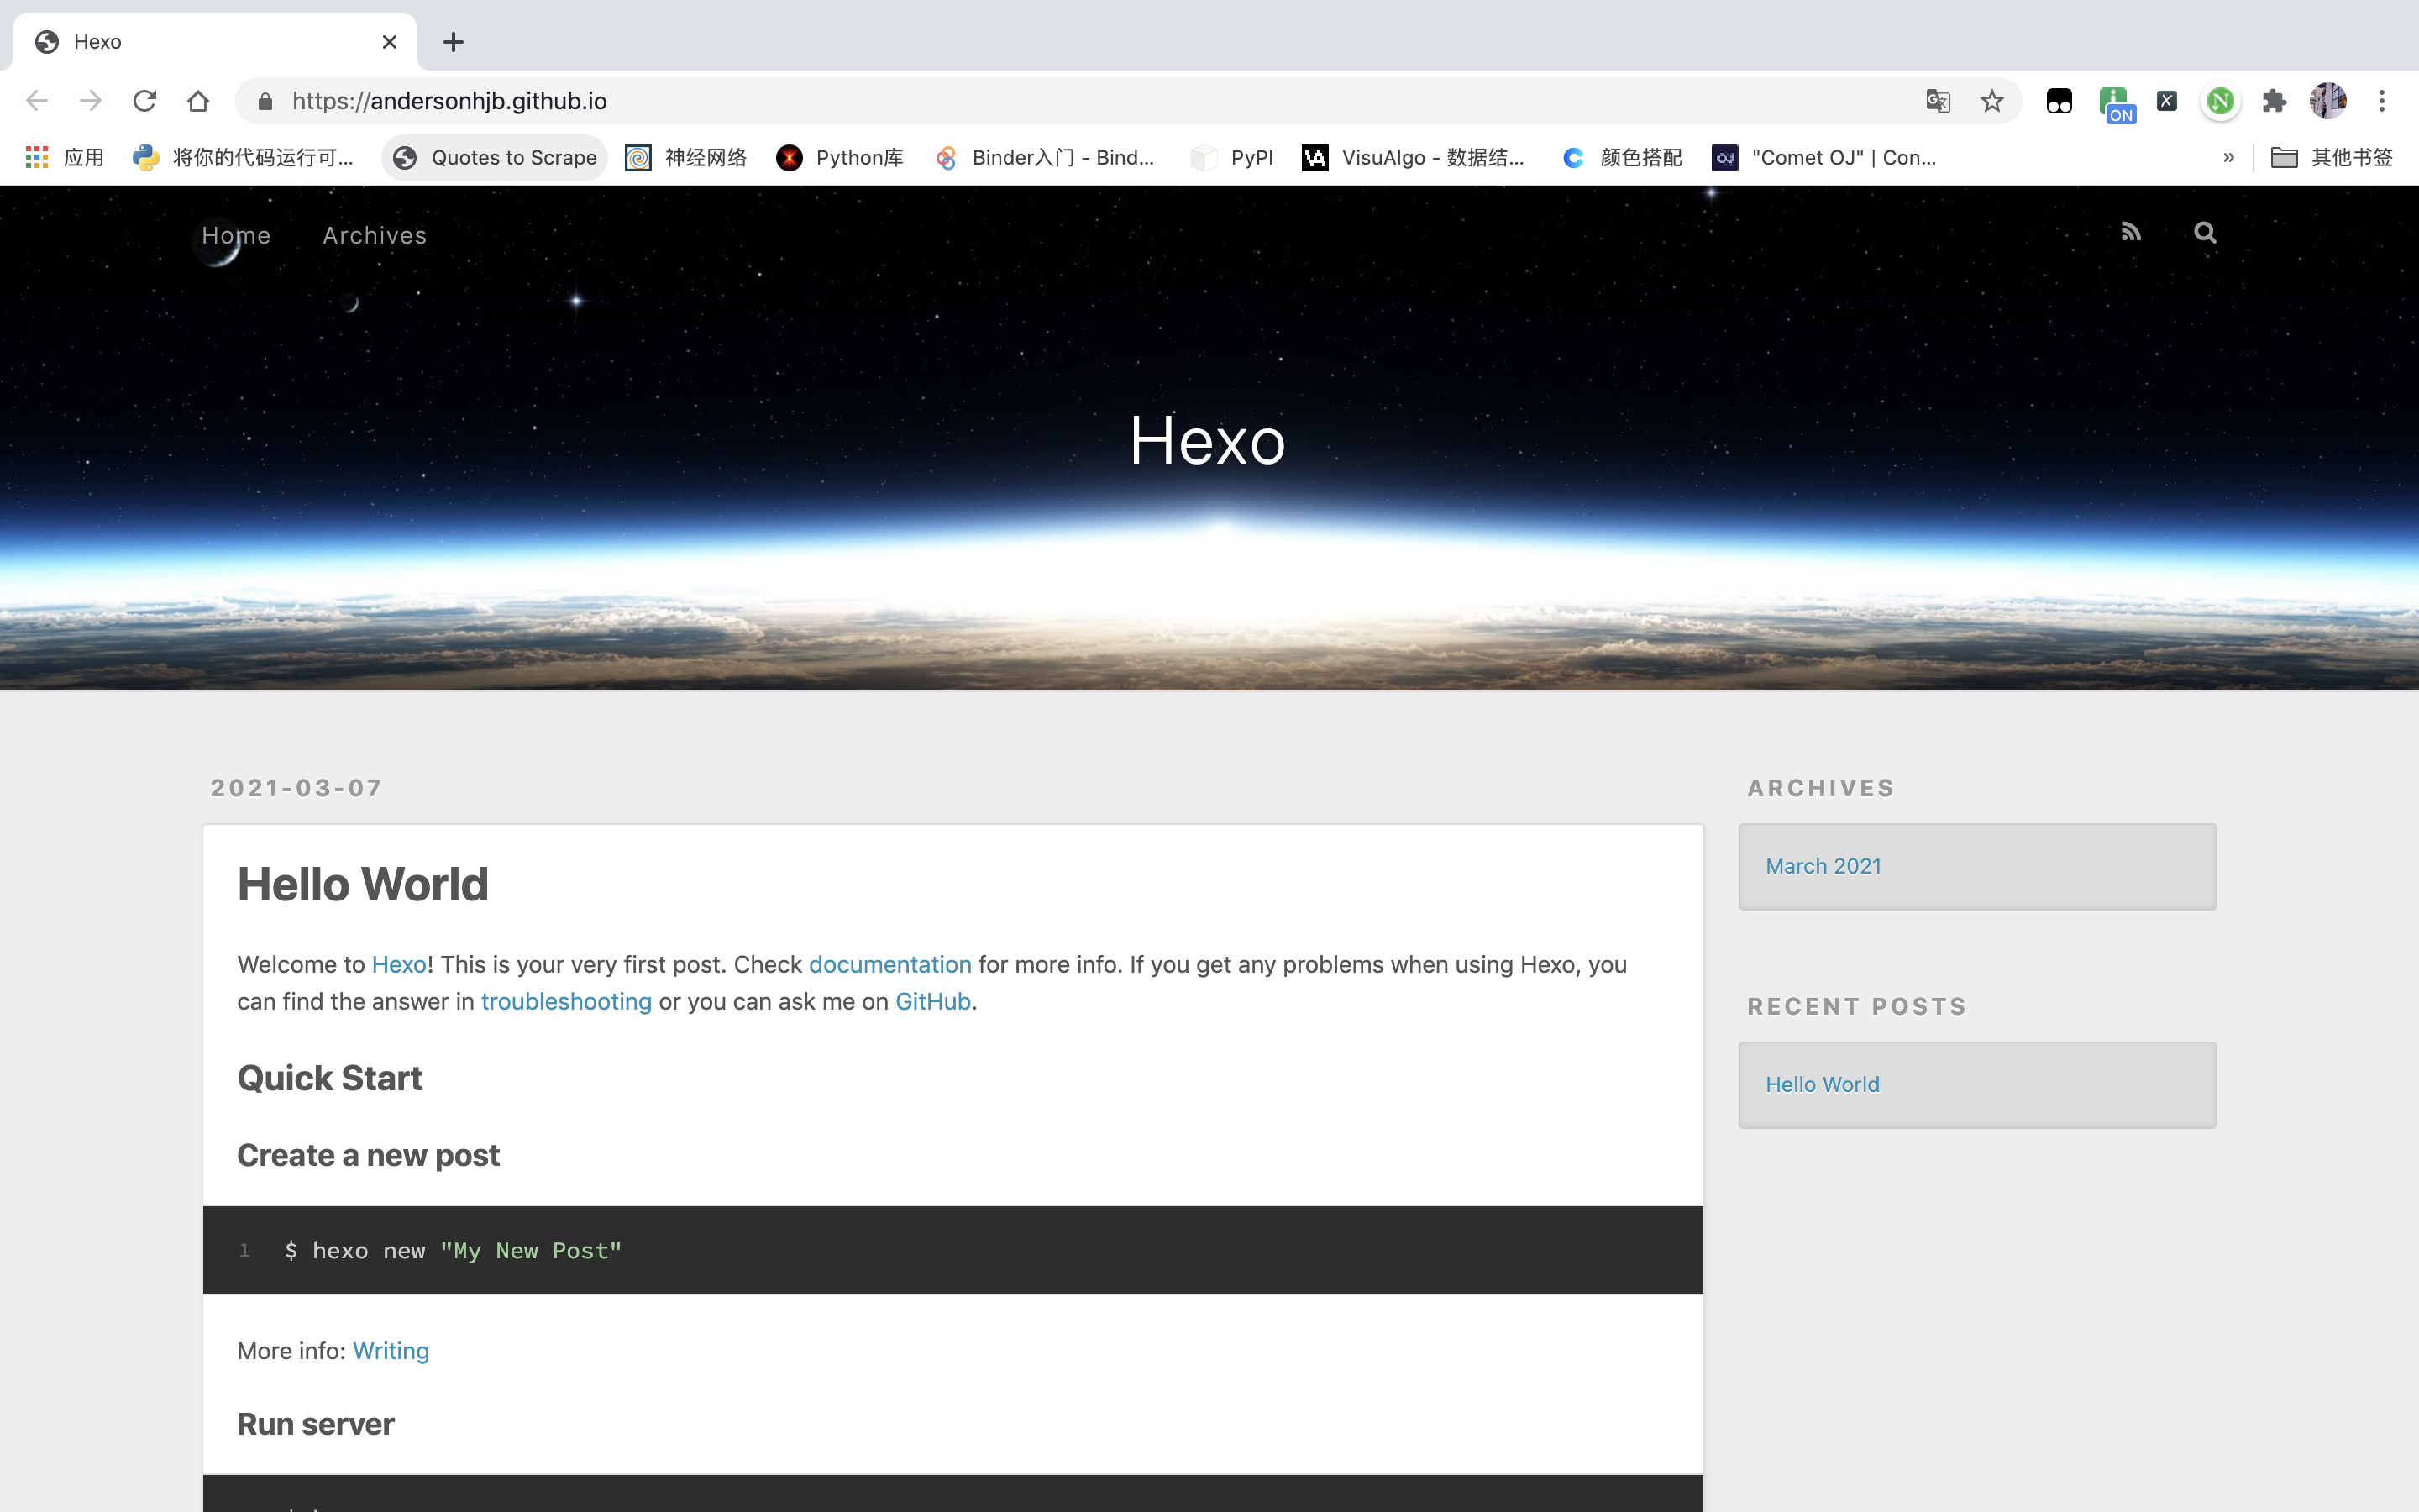Image resolution: width=2419 pixels, height=1512 pixels.
Task: Go to the Archives nav item
Action: 375,235
